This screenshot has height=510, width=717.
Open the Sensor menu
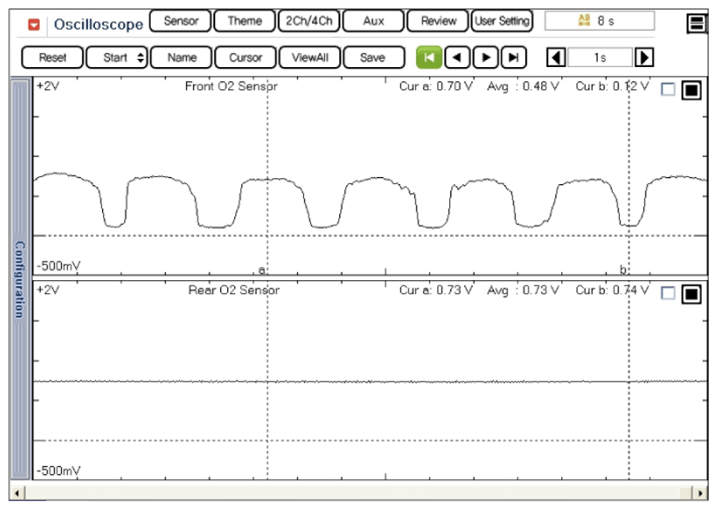point(181,21)
